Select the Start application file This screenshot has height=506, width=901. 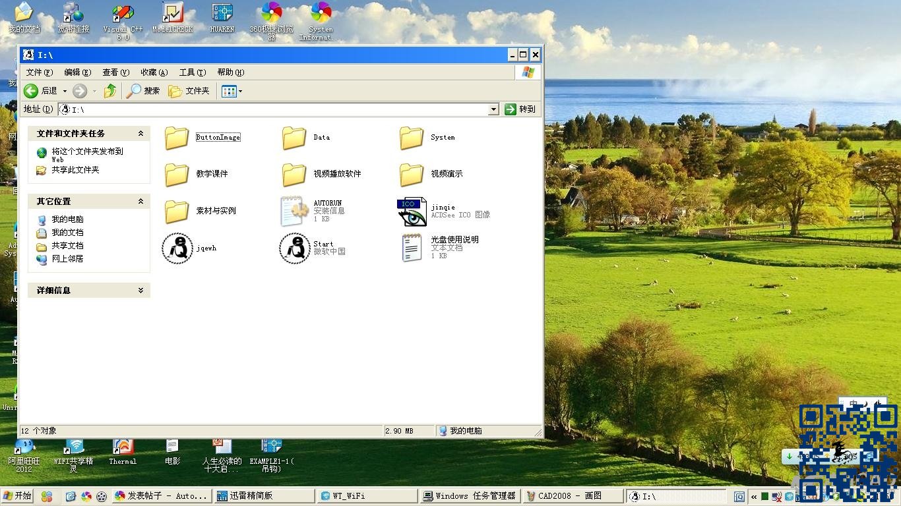coord(313,248)
